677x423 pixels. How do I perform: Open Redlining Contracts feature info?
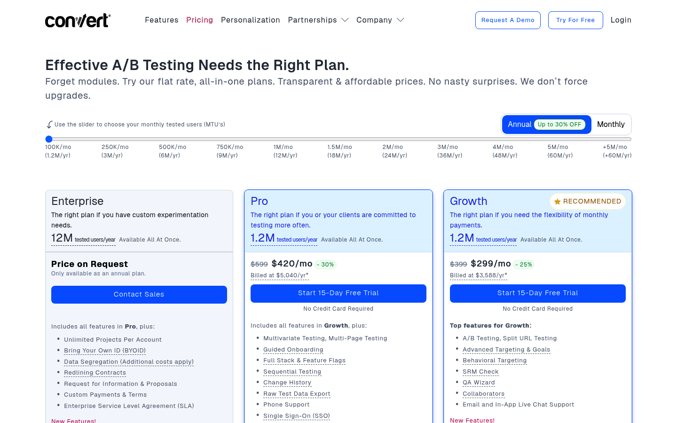click(x=95, y=373)
